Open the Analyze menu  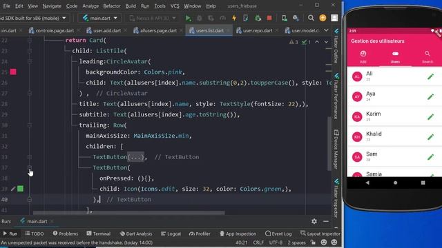click(x=90, y=6)
